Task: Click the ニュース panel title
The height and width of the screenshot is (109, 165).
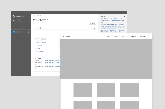Action: click(x=103, y=16)
